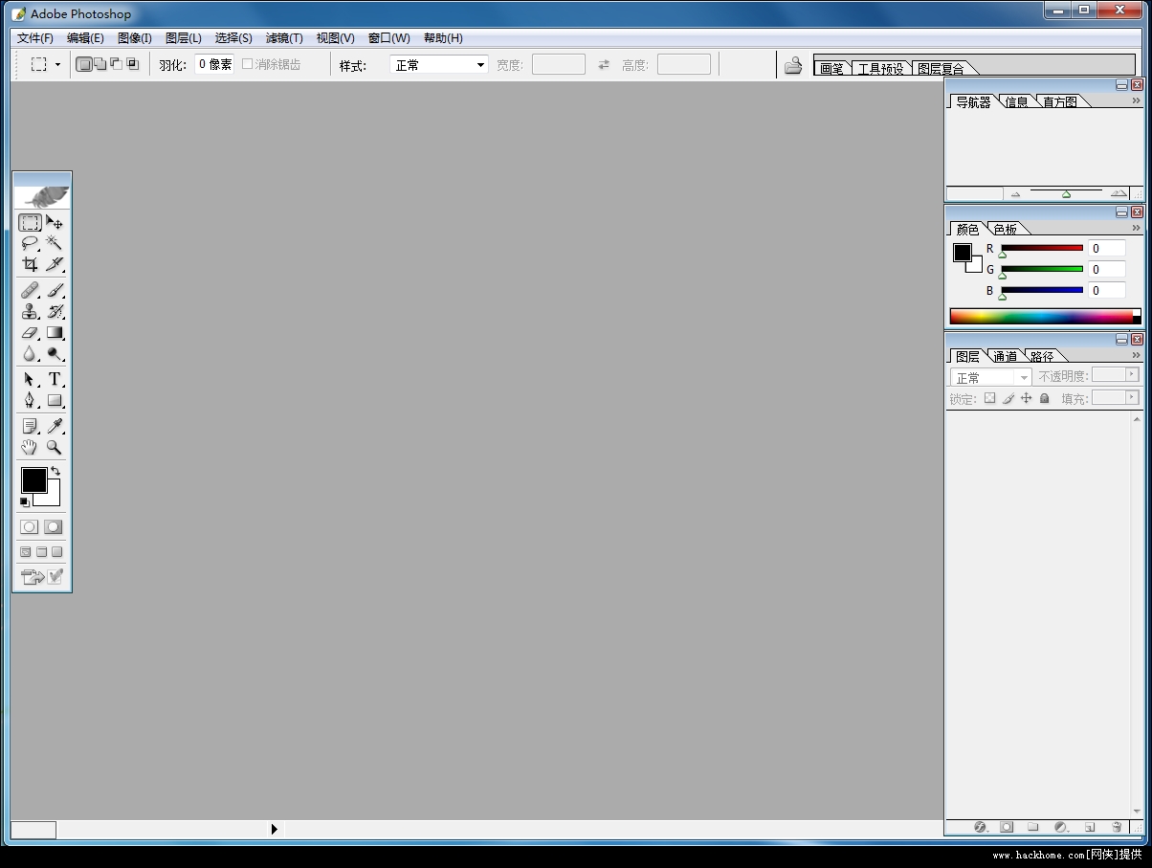Select the Pen tool
Viewport: 1152px width, 868px height.
click(31, 400)
